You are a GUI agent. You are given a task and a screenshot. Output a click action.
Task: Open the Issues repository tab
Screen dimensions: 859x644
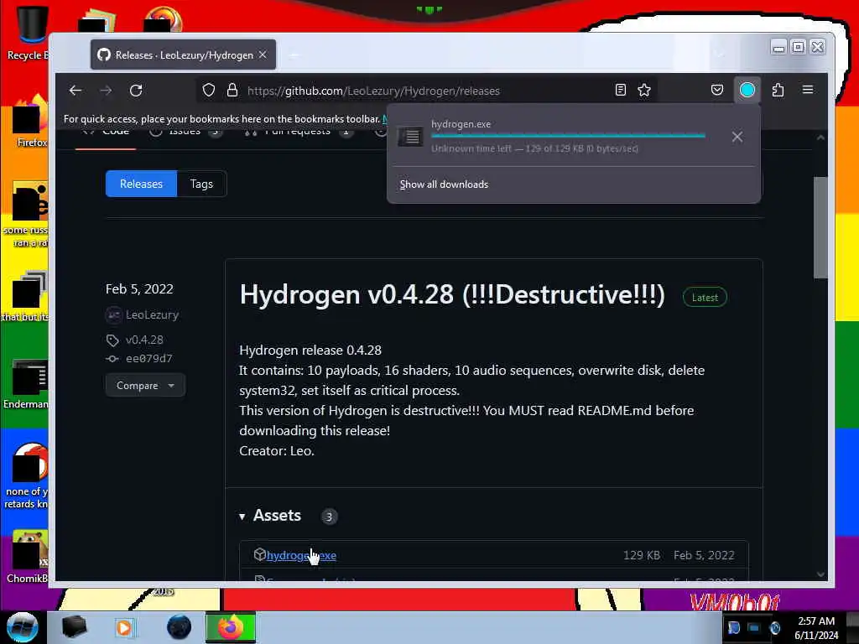[x=185, y=132]
